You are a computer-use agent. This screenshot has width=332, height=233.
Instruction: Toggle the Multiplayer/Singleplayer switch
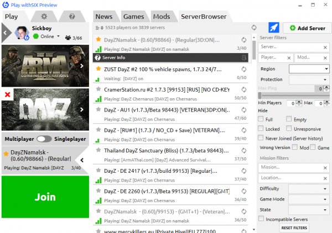pyautogui.click(x=44, y=139)
